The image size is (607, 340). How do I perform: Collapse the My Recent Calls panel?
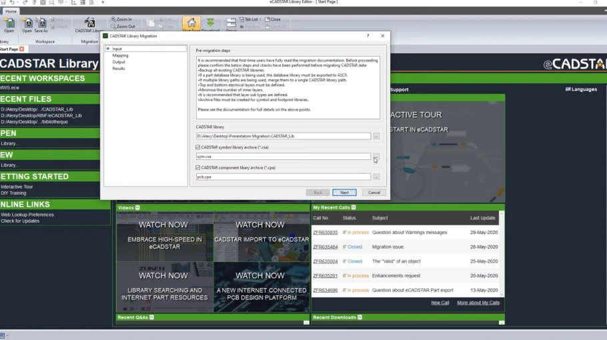pyautogui.click(x=354, y=207)
